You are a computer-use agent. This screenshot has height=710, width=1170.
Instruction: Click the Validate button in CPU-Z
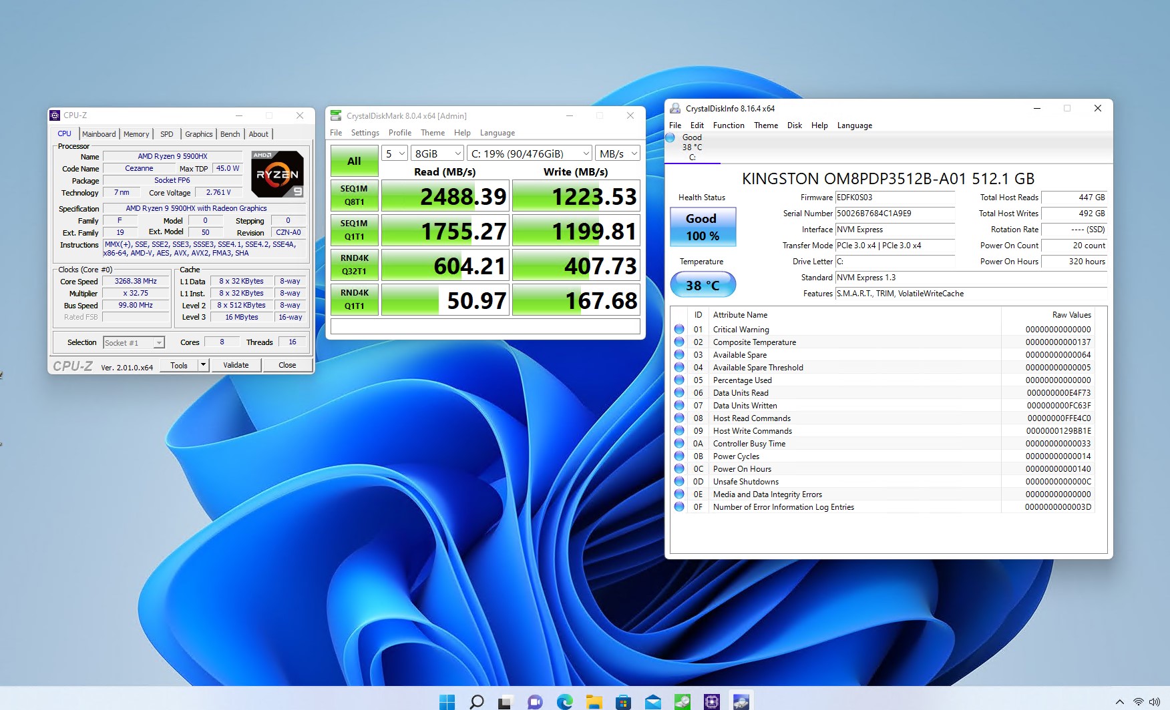pyautogui.click(x=236, y=365)
